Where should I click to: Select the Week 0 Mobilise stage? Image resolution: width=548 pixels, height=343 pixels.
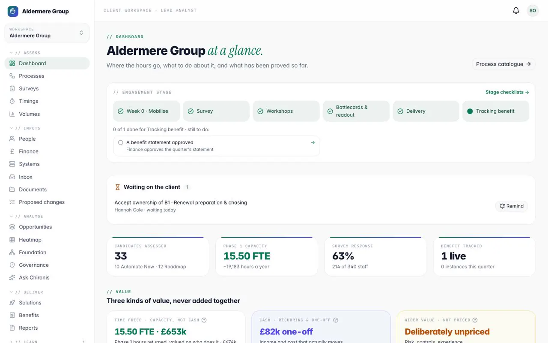(146, 111)
